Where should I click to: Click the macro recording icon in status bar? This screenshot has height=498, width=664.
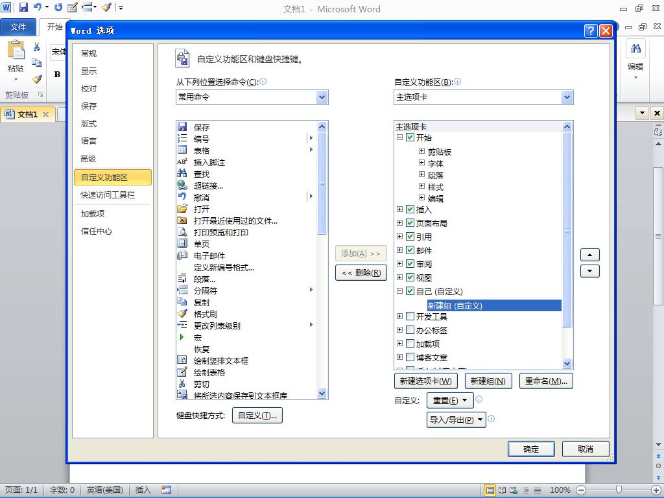tap(166, 490)
